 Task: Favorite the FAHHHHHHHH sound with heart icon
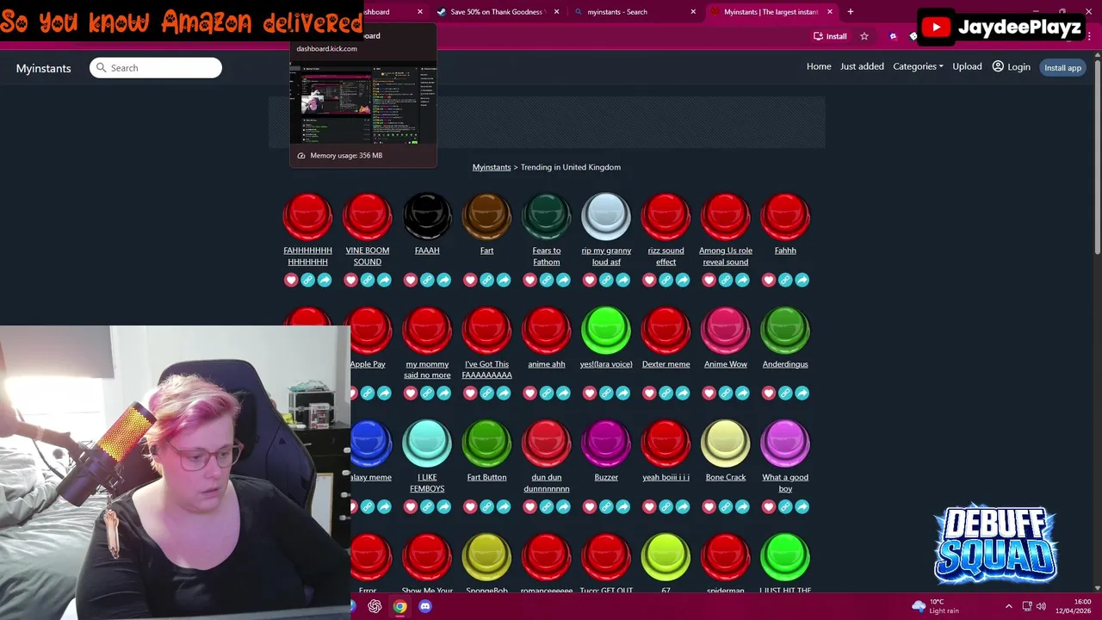coord(291,280)
